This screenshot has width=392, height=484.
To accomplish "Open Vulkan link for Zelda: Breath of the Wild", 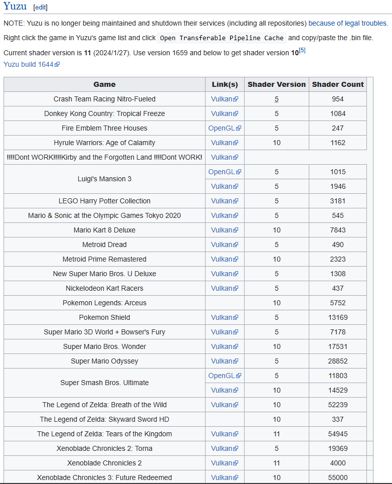I will click(225, 405).
